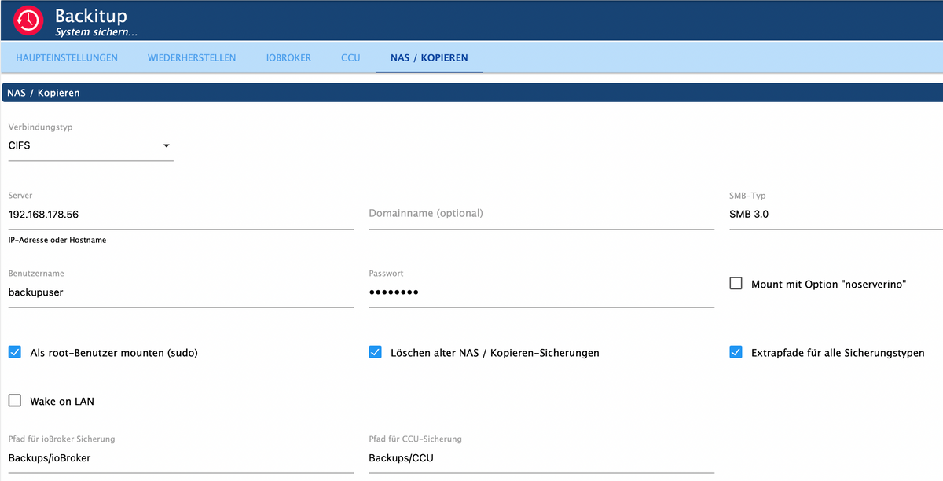Screen dimensions: 943x481
Task: Click the Backitup red clock logo icon
Action: click(x=28, y=20)
